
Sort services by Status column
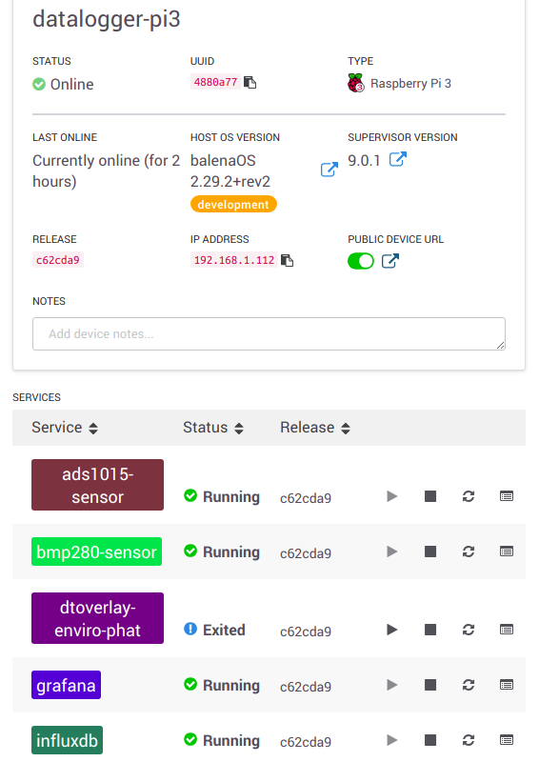point(213,428)
